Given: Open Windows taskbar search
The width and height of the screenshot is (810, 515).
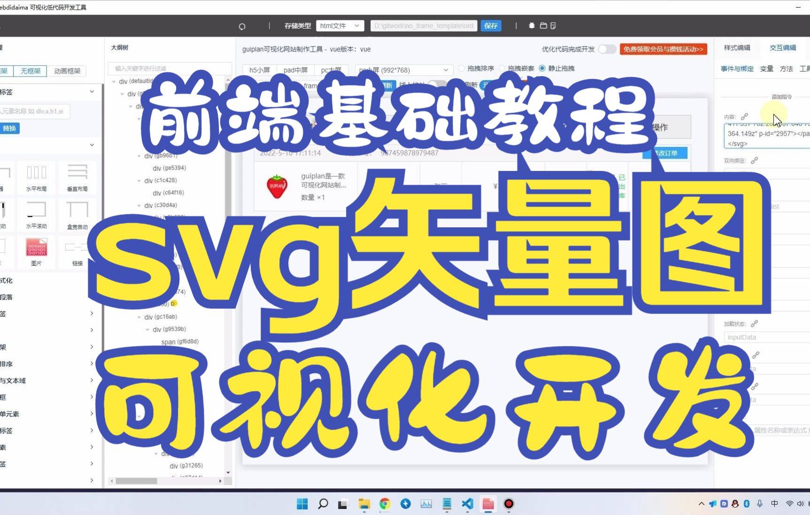Looking at the screenshot, I should coord(323,504).
